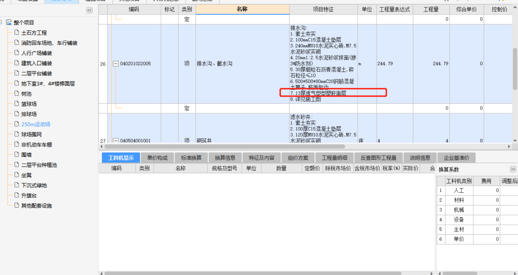This screenshot has height=275, width=518.
Task: Open 地下室3#、4#楼梯面层 node
Action: coord(48,83)
